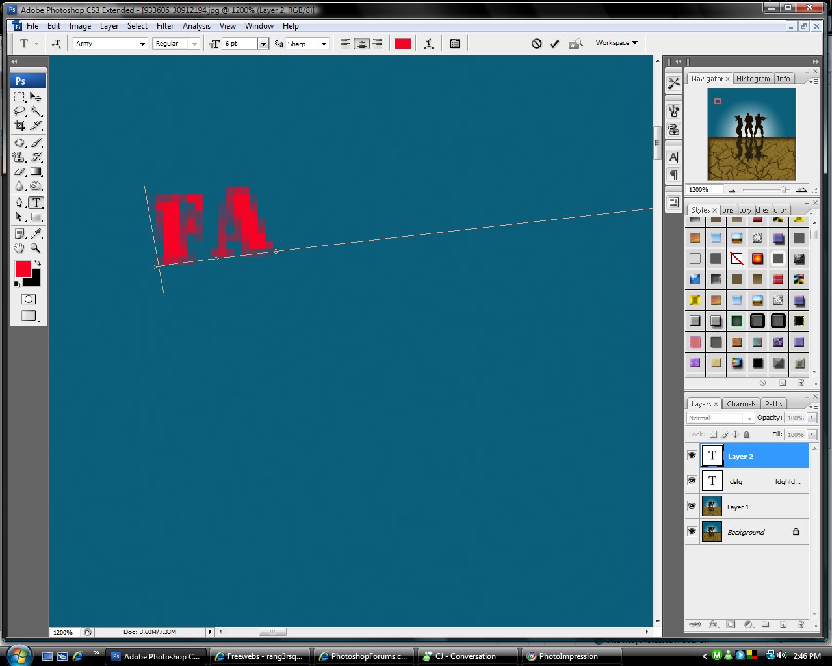
Task: Select the Horizontal Type tool
Action: 36,203
